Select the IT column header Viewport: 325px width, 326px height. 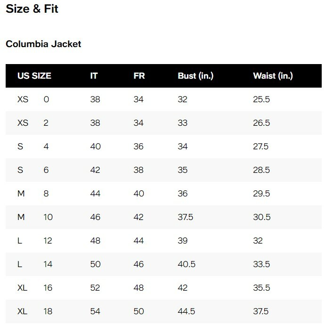pos(94,76)
